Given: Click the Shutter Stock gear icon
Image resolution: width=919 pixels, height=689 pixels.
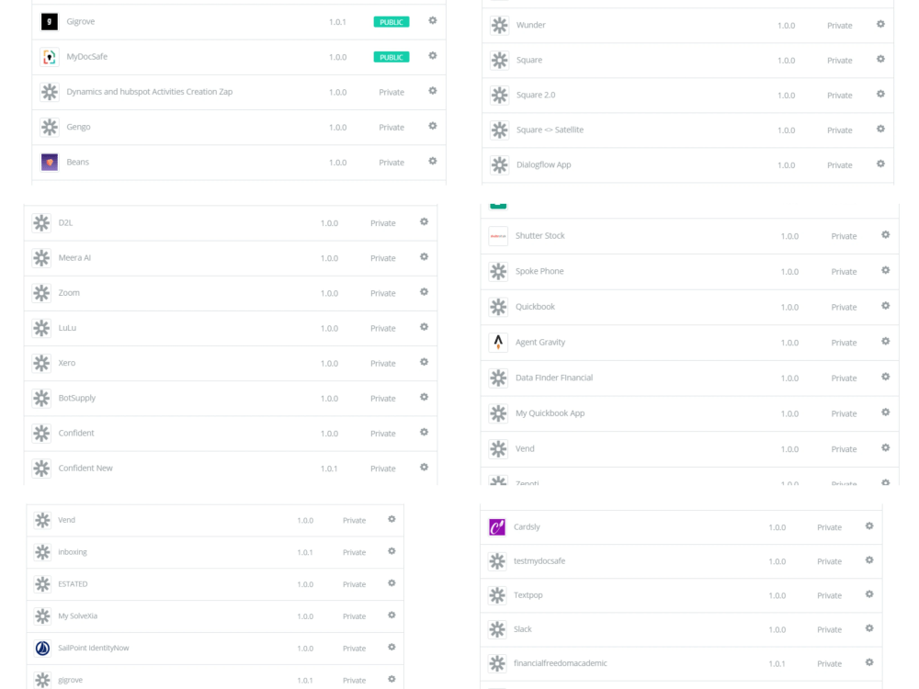Looking at the screenshot, I should (886, 235).
